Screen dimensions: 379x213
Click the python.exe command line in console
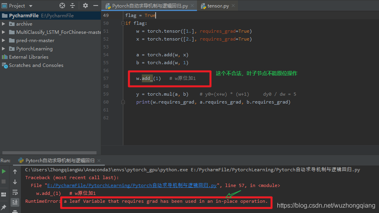tap(193, 170)
